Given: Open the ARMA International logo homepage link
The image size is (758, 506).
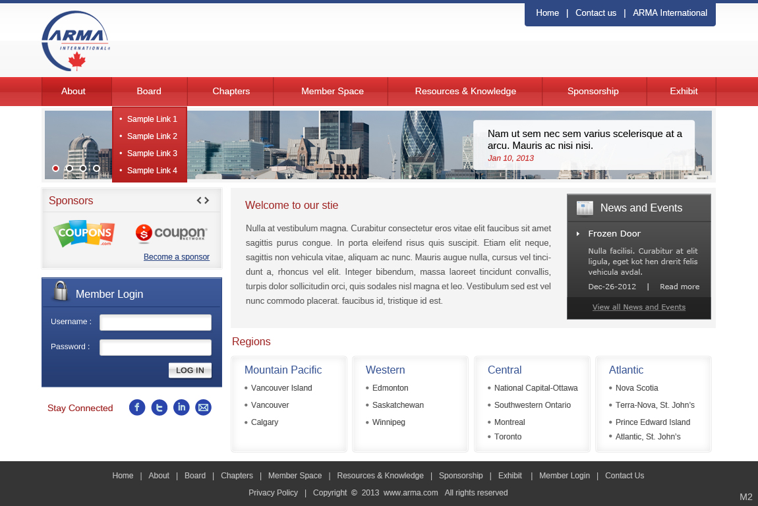Looking at the screenshot, I should point(76,41).
